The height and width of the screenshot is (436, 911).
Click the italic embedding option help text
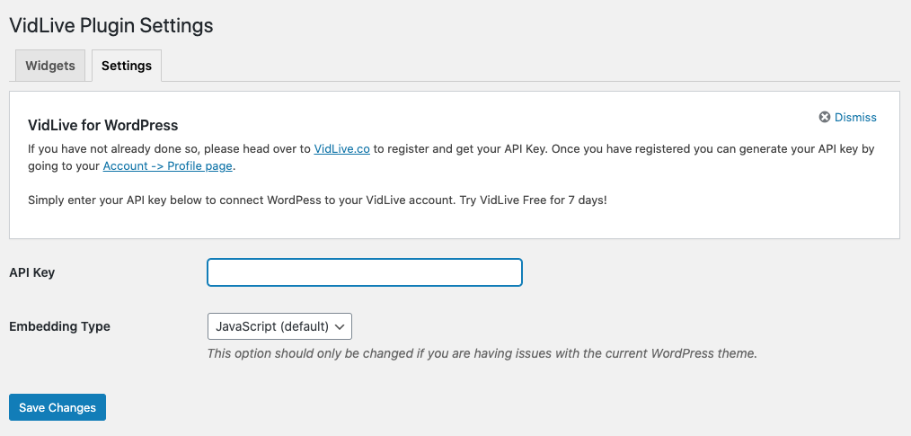(x=482, y=353)
